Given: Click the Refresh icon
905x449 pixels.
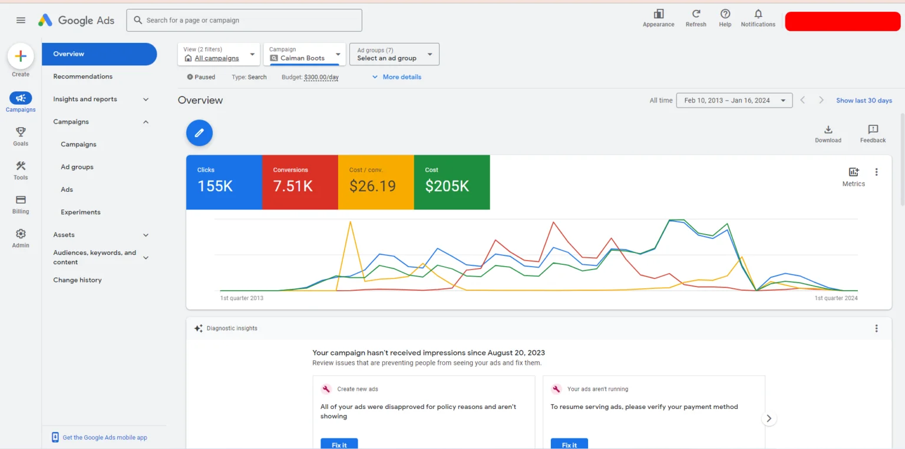Looking at the screenshot, I should [696, 15].
